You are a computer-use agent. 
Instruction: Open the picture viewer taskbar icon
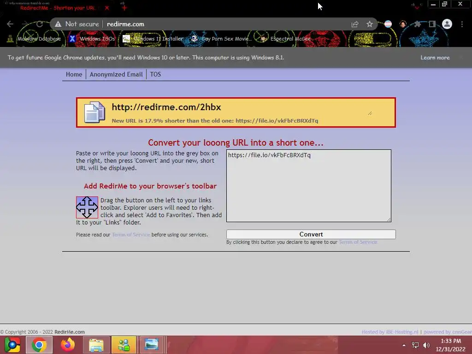coord(151,345)
